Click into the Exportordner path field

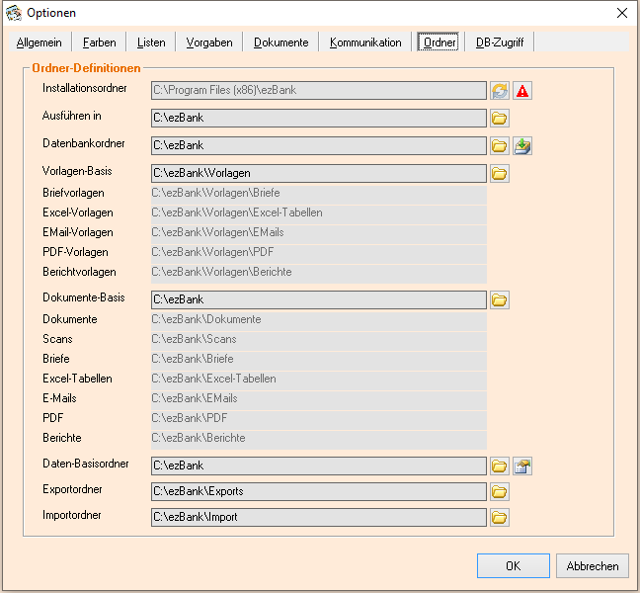click(x=318, y=491)
